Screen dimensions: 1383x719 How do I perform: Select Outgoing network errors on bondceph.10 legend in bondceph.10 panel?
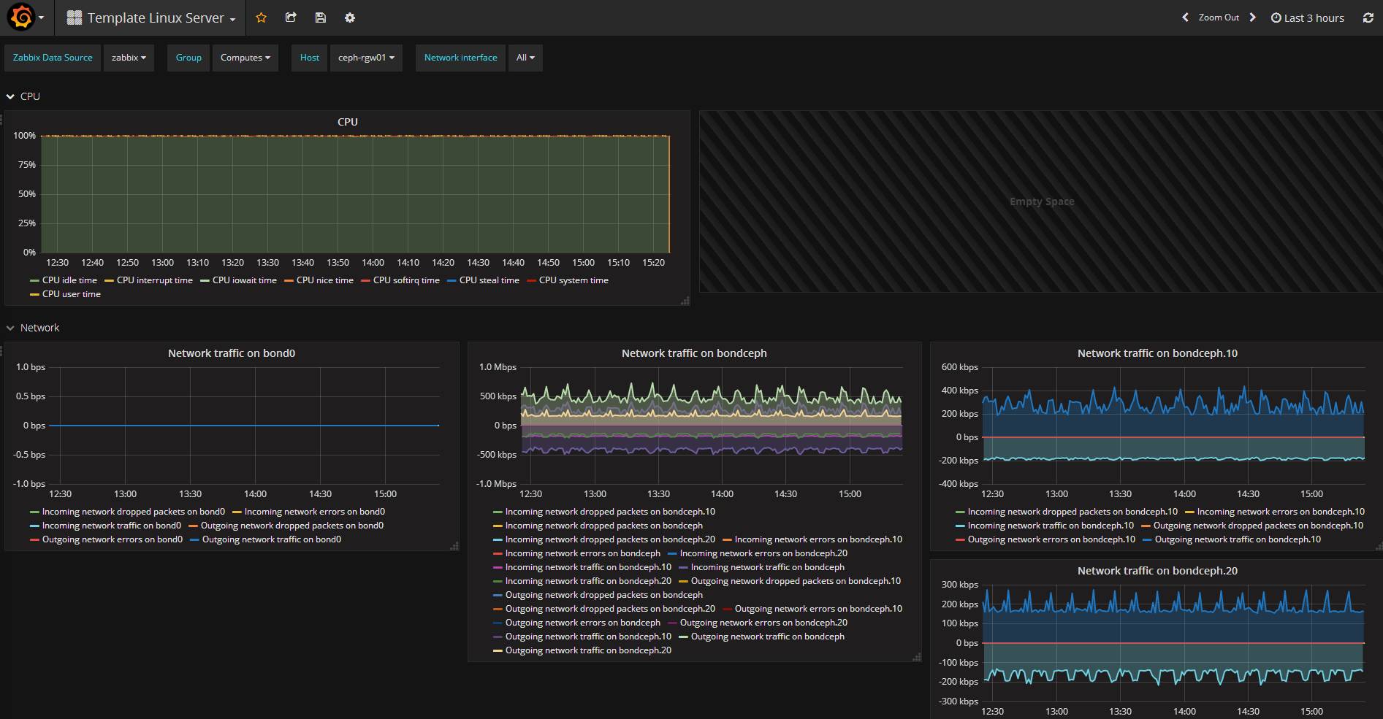coord(1052,539)
